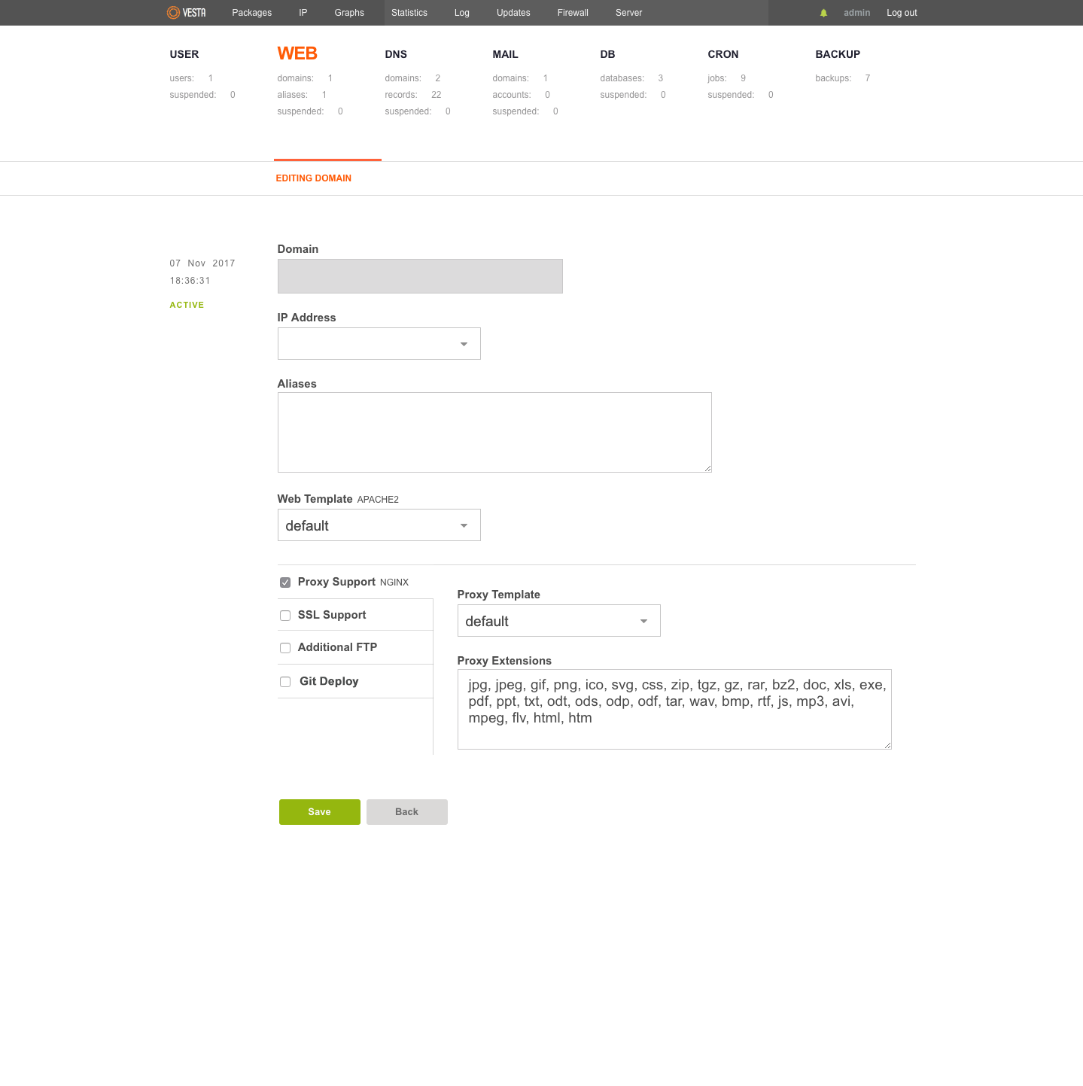Go to the Firewall page
1083x1086 pixels.
[x=573, y=12]
